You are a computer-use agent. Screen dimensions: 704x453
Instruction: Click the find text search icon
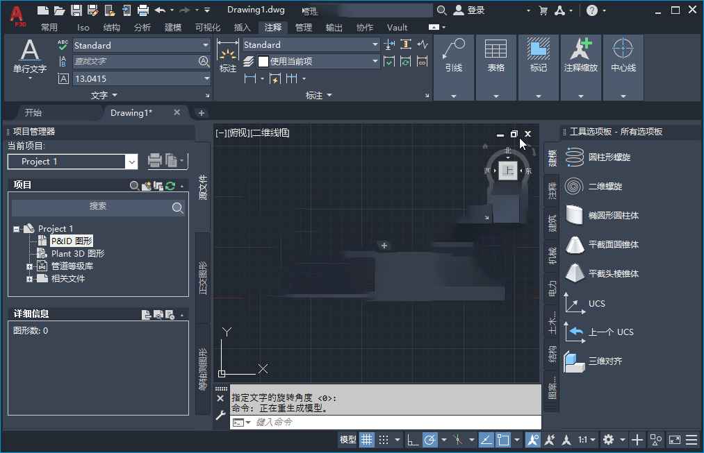click(204, 61)
